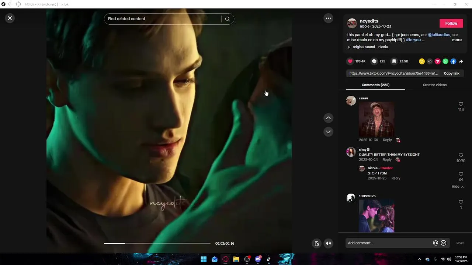This screenshot has width=472, height=265.
Task: Share via red send-to-friends icon
Action: [x=438, y=61]
